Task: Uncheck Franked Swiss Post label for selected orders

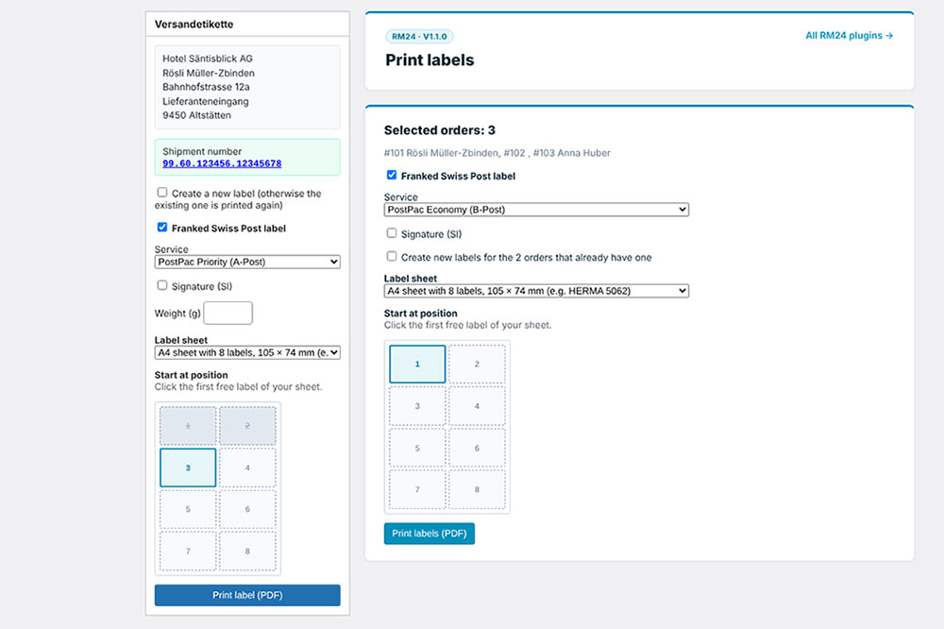Action: tap(392, 175)
